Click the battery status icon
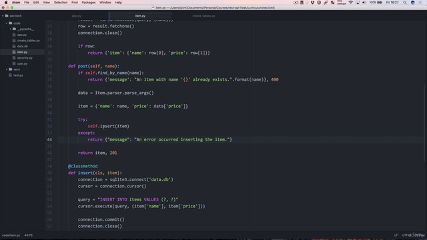Screen dimensions: 427x240 [380, 3]
